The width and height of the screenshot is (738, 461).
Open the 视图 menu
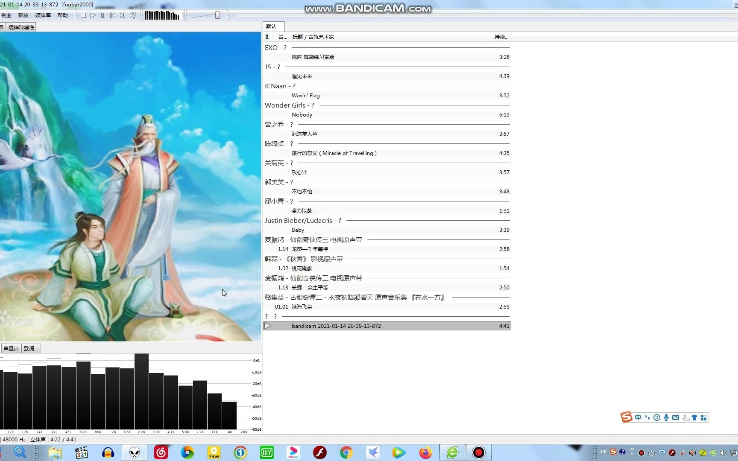click(6, 15)
